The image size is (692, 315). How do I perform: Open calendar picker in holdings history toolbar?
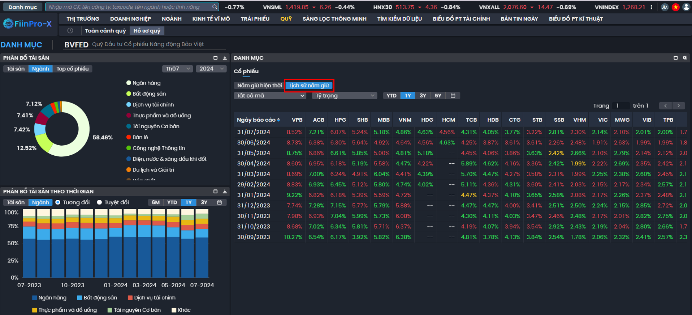pyautogui.click(x=453, y=96)
